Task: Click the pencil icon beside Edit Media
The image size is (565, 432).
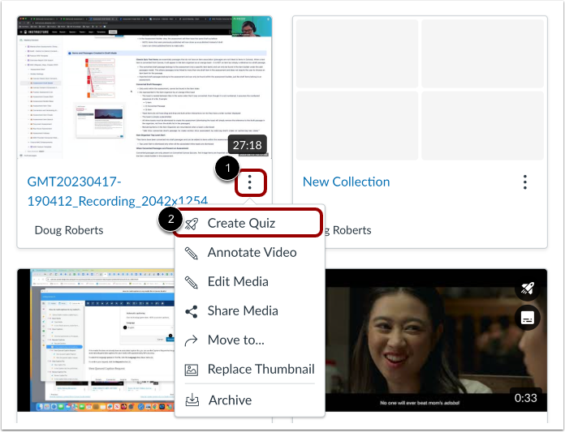Action: pos(192,282)
